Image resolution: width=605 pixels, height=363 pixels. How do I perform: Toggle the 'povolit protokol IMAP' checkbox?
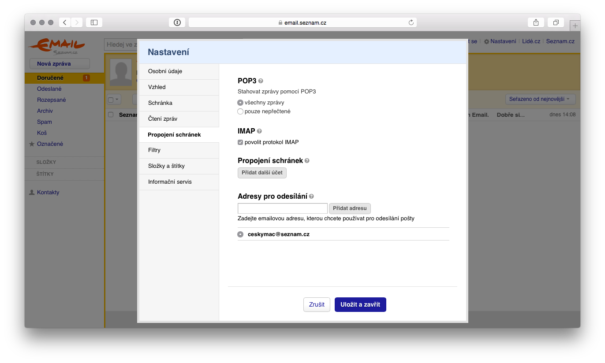[240, 142]
